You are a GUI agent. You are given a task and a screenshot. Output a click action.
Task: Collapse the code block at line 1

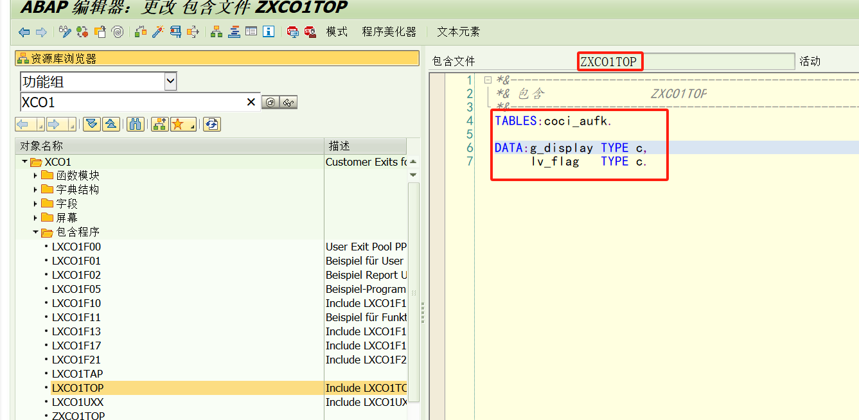pyautogui.click(x=488, y=80)
